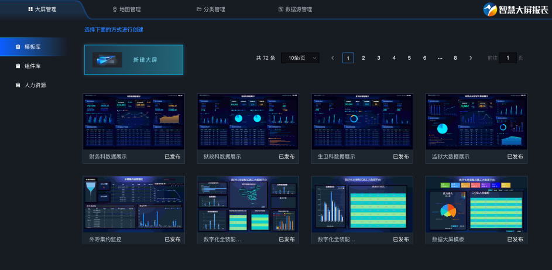Viewport: 552px width, 270px height.
Task: Click the 生卫科数据展示 title text
Action: [337, 156]
